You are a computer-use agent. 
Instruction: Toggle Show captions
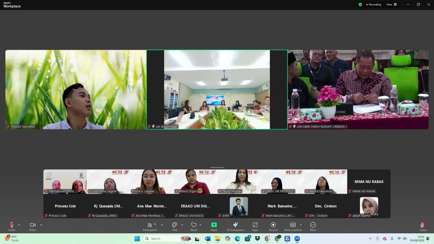coord(293,226)
